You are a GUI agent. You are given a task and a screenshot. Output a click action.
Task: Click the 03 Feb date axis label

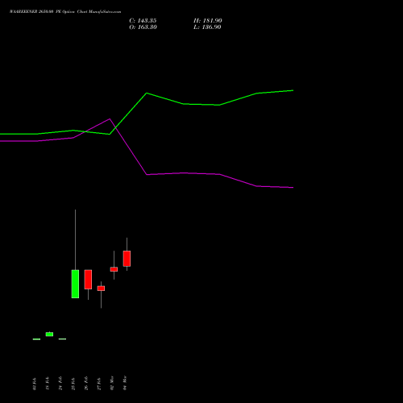click(x=35, y=384)
